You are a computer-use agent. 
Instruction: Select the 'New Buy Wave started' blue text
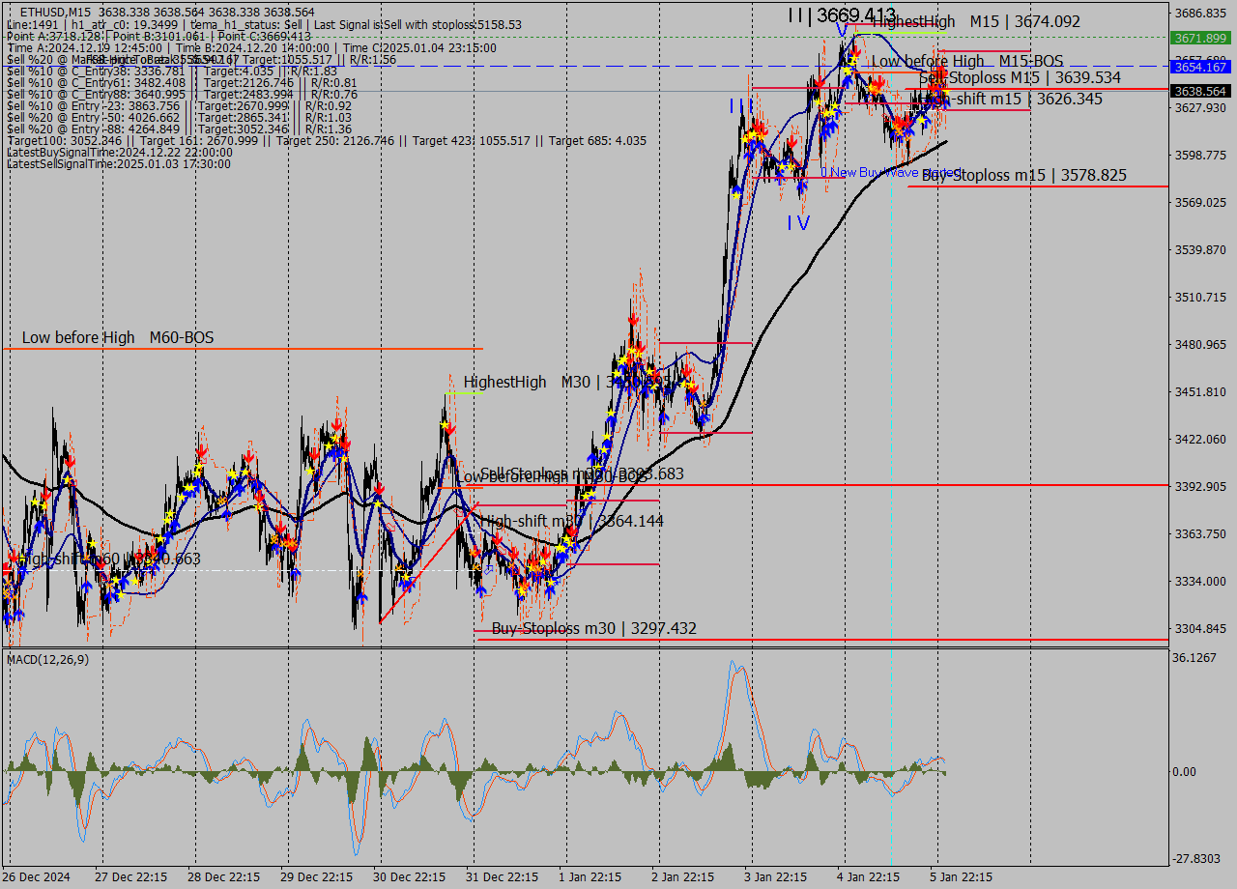point(889,172)
